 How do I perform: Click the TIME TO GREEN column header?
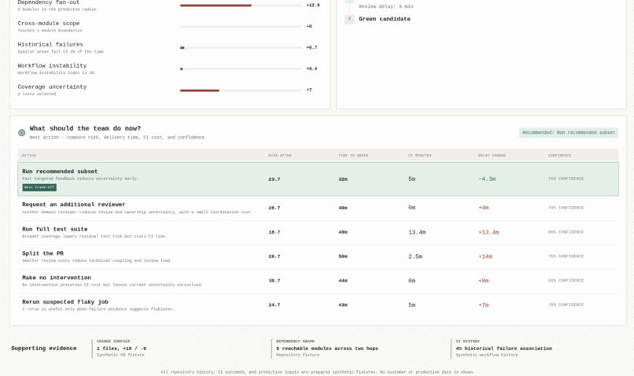353,155
